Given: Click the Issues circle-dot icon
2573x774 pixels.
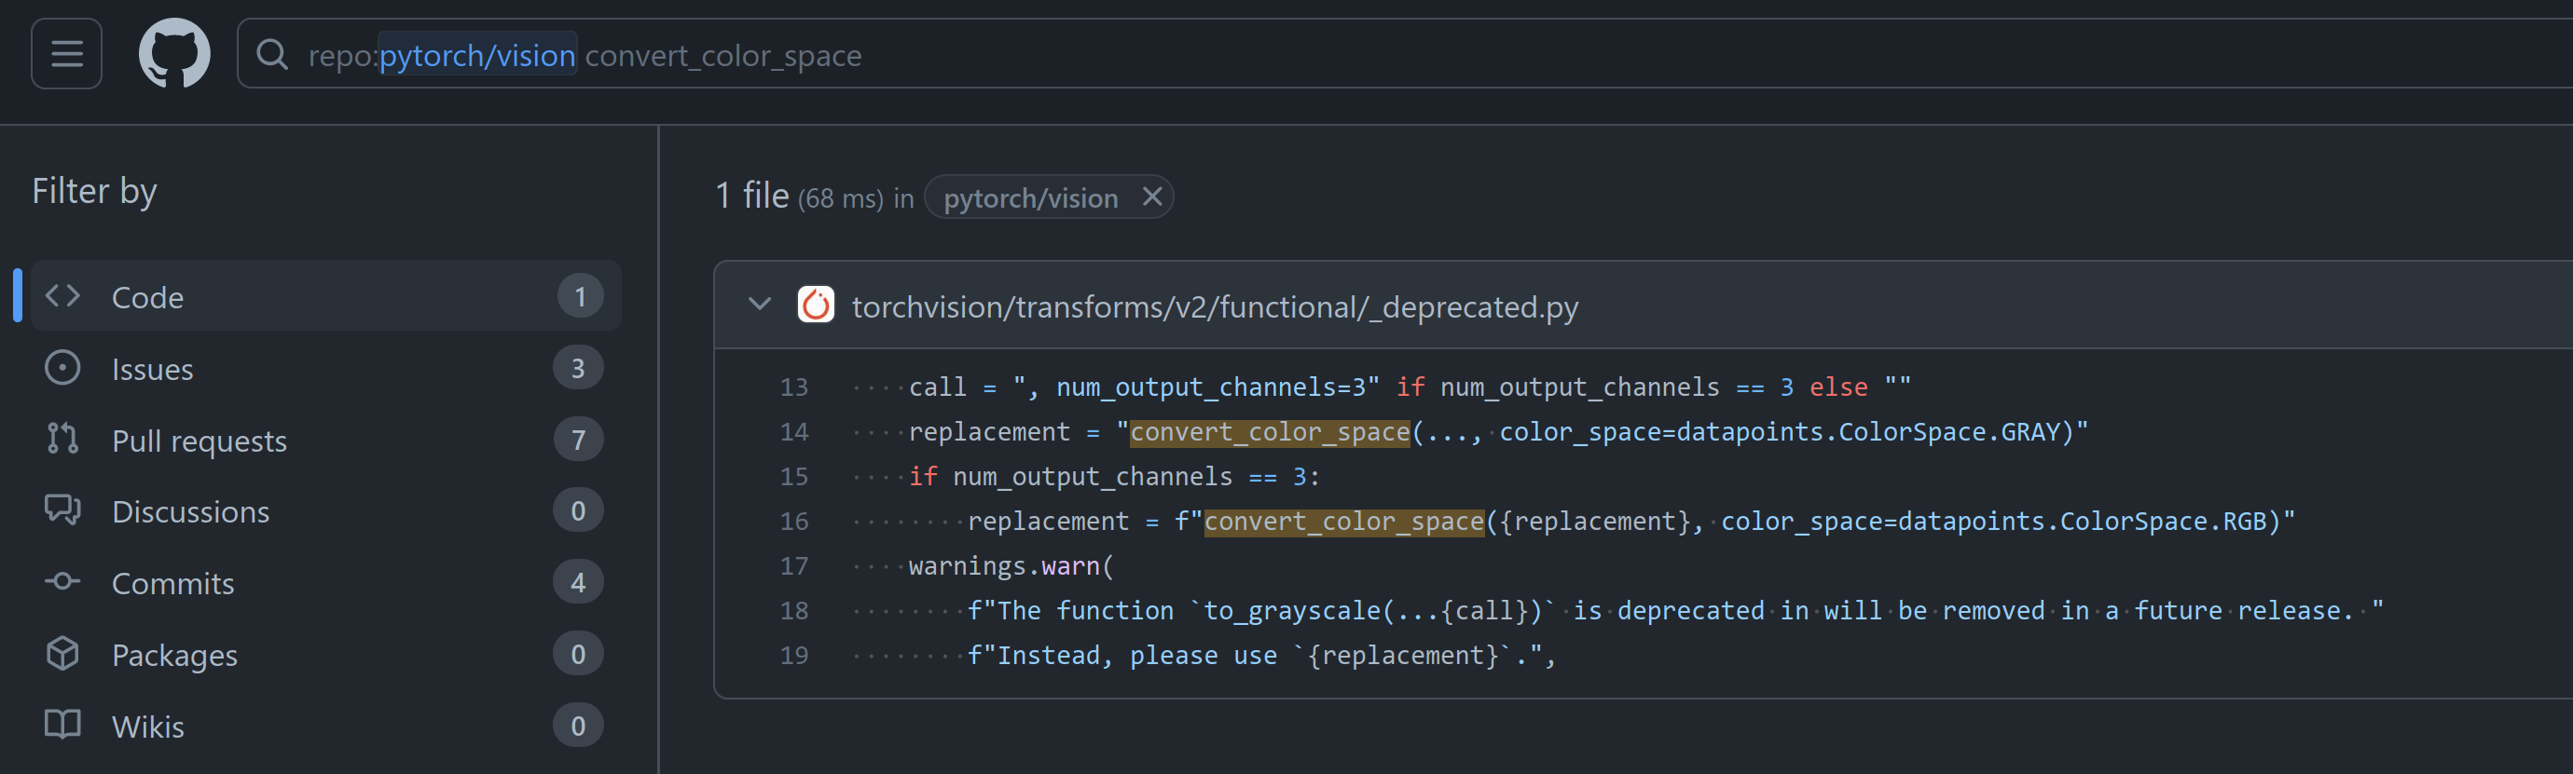Looking at the screenshot, I should (63, 367).
